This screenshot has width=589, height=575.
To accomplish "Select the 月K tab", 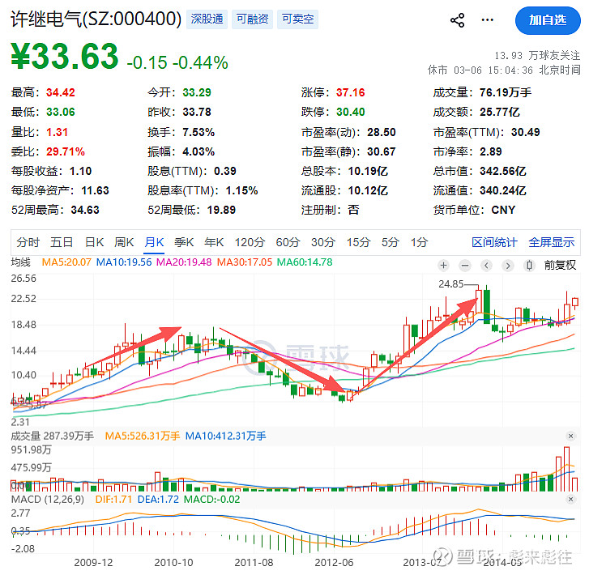I will [x=154, y=242].
